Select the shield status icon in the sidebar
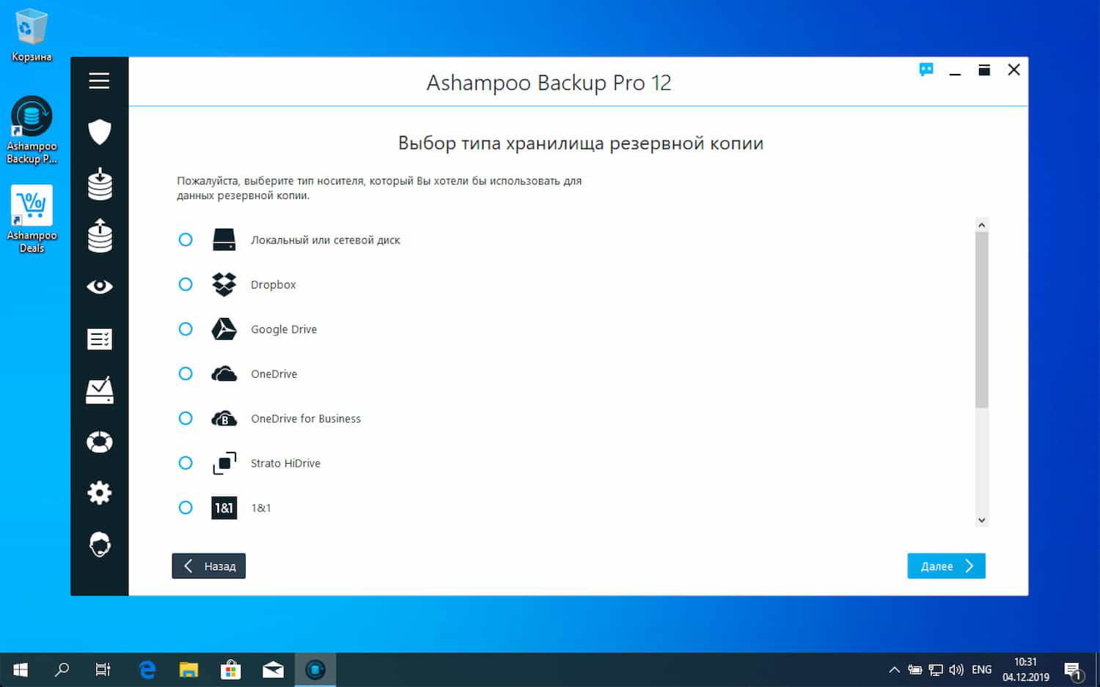The width and height of the screenshot is (1100, 687). [x=99, y=133]
